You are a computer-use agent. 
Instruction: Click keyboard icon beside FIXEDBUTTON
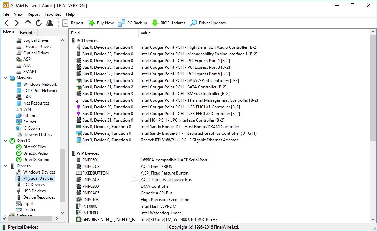coord(79,173)
